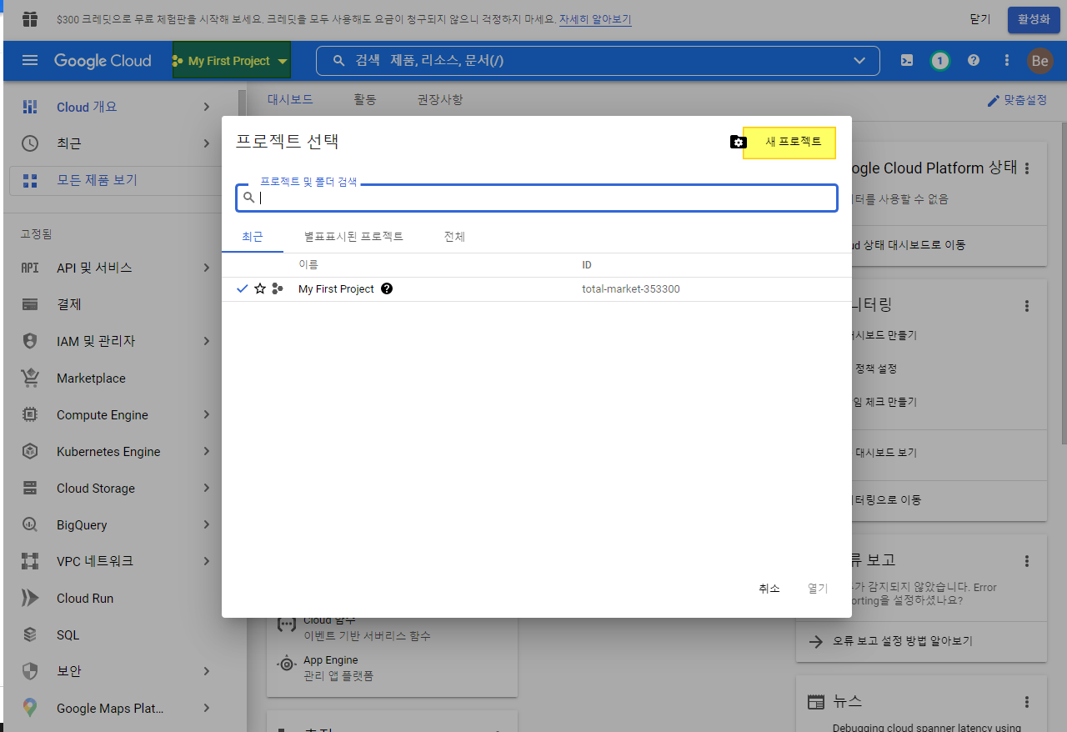Click the BigQuery icon
This screenshot has height=732, width=1067.
tap(30, 524)
